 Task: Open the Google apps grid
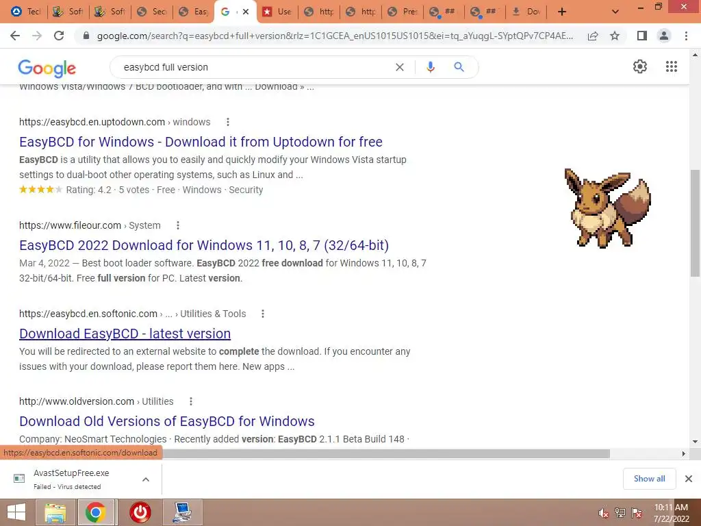pyautogui.click(x=671, y=66)
